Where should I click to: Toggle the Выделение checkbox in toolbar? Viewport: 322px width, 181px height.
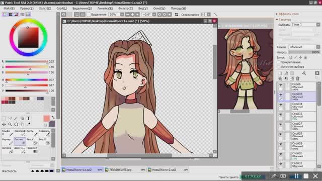(x=89, y=15)
